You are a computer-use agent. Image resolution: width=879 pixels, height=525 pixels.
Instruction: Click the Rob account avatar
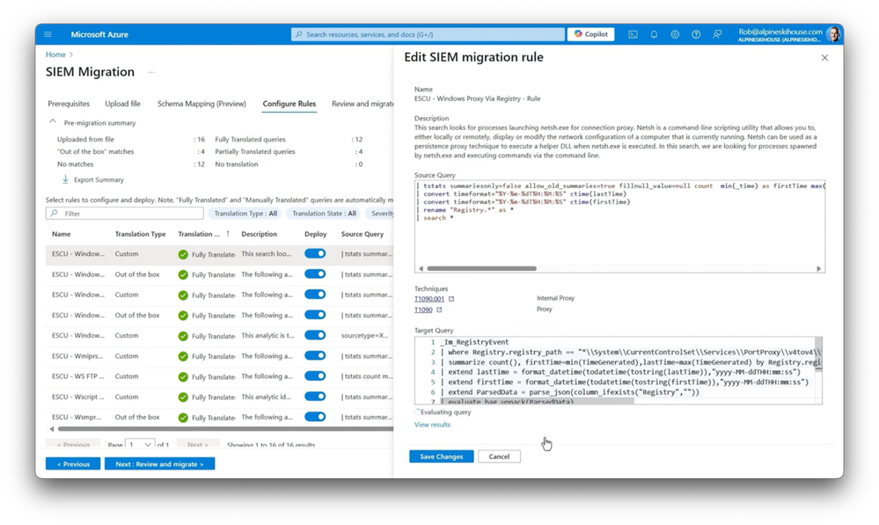[833, 34]
